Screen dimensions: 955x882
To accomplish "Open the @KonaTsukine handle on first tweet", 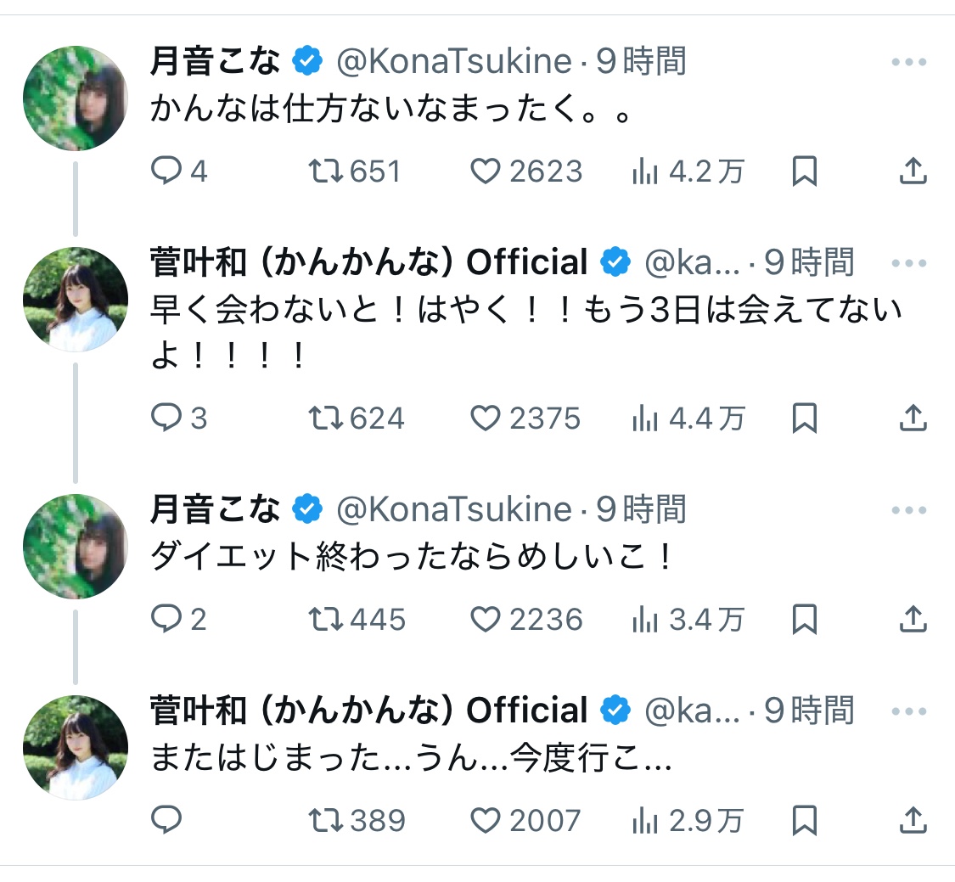I will point(454,61).
